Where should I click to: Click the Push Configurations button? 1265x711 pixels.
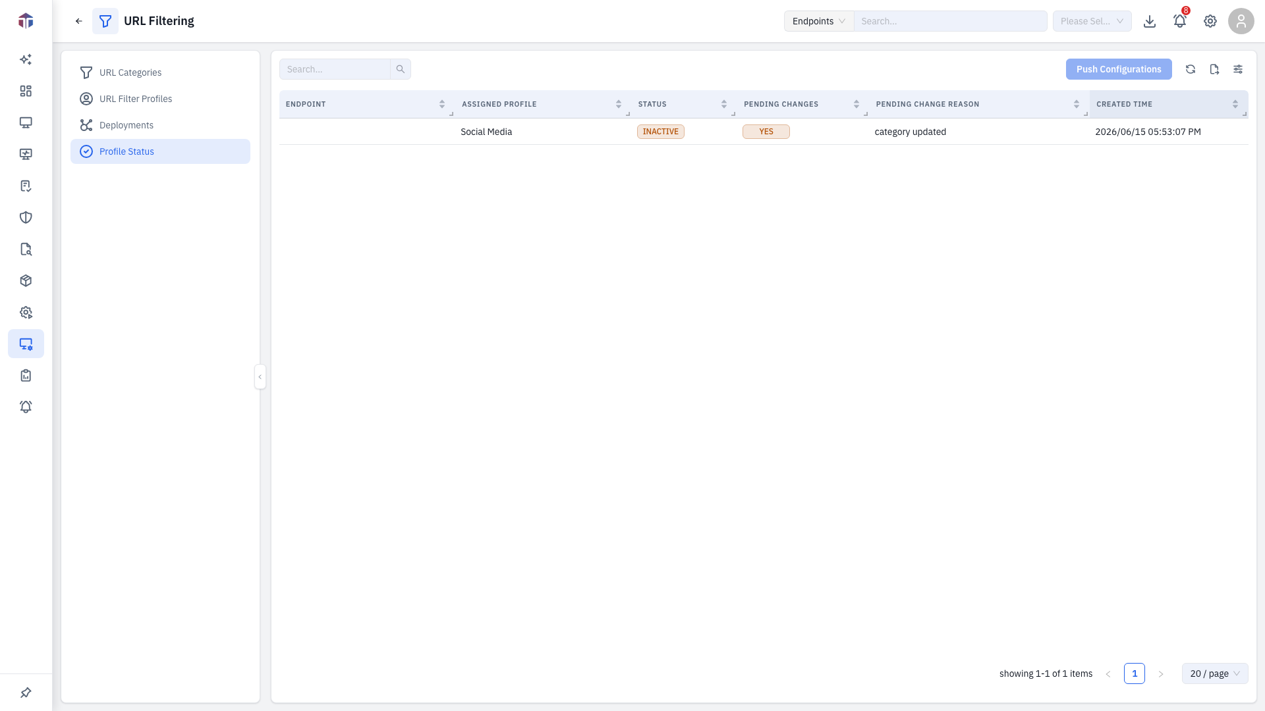tap(1119, 69)
